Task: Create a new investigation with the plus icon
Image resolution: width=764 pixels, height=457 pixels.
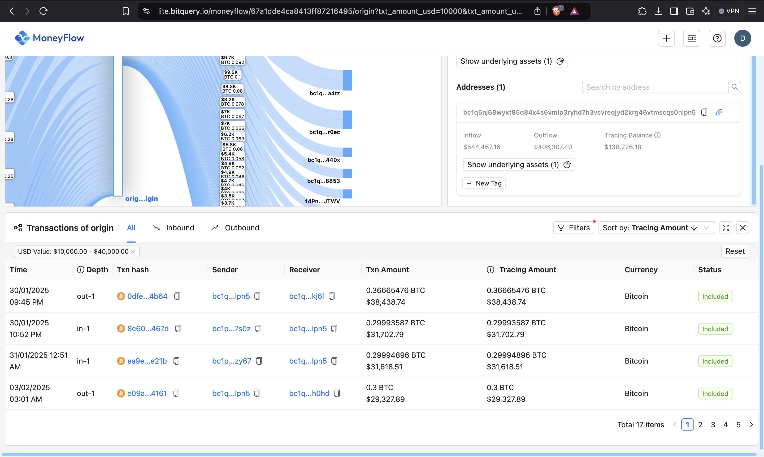Action: (666, 38)
